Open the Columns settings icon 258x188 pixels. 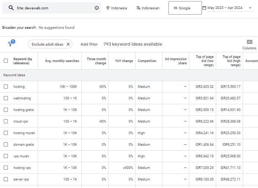point(249,42)
